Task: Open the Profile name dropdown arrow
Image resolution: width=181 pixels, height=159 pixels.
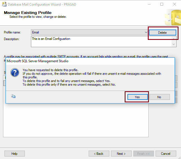Action: [x=146, y=32]
